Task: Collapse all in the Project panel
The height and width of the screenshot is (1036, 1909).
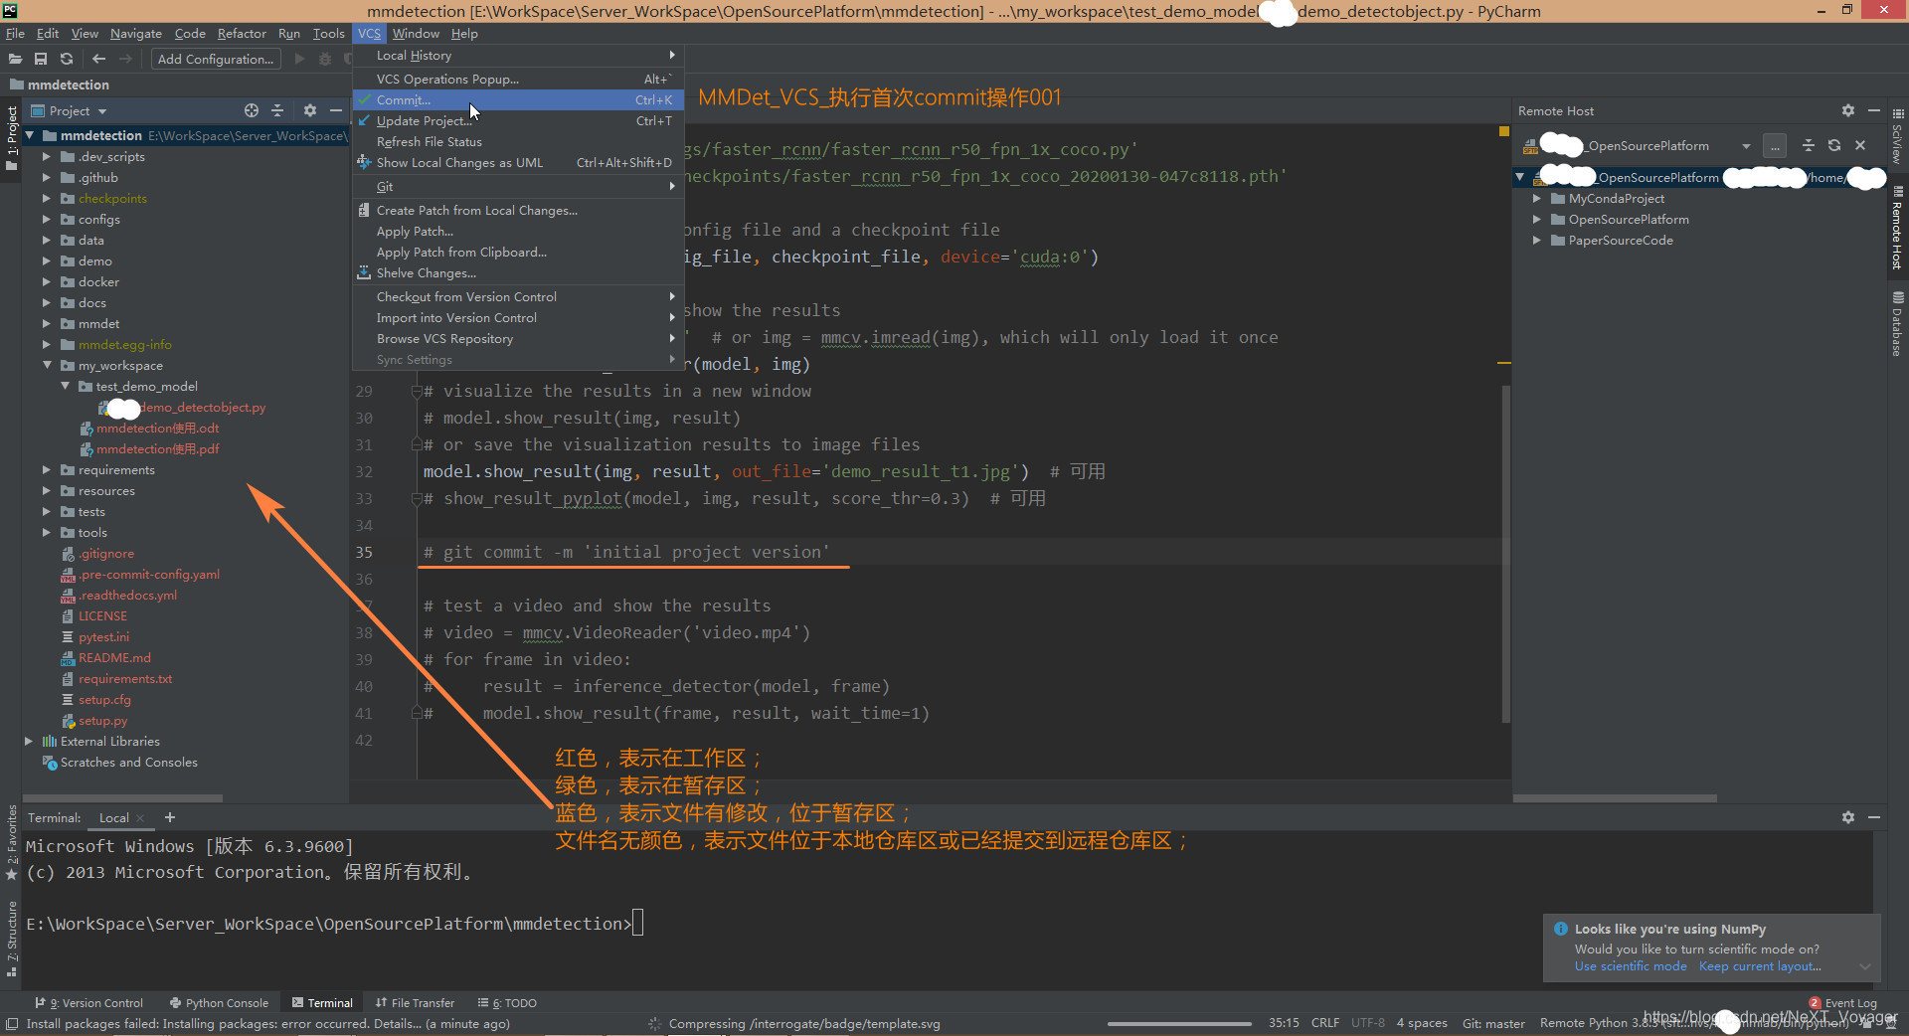Action: tap(277, 110)
